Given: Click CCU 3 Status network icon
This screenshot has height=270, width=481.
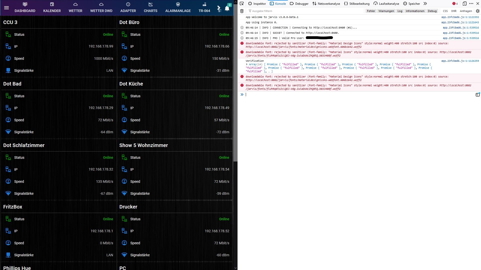Looking at the screenshot, I should (x=8, y=34).
